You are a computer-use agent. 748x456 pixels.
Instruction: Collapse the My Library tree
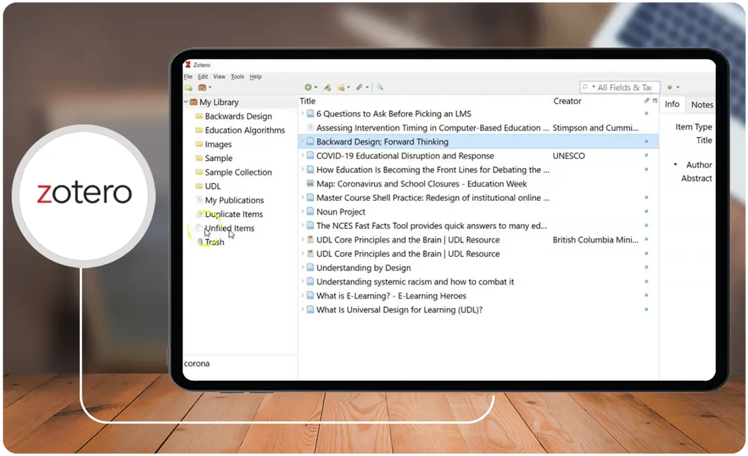pos(186,102)
